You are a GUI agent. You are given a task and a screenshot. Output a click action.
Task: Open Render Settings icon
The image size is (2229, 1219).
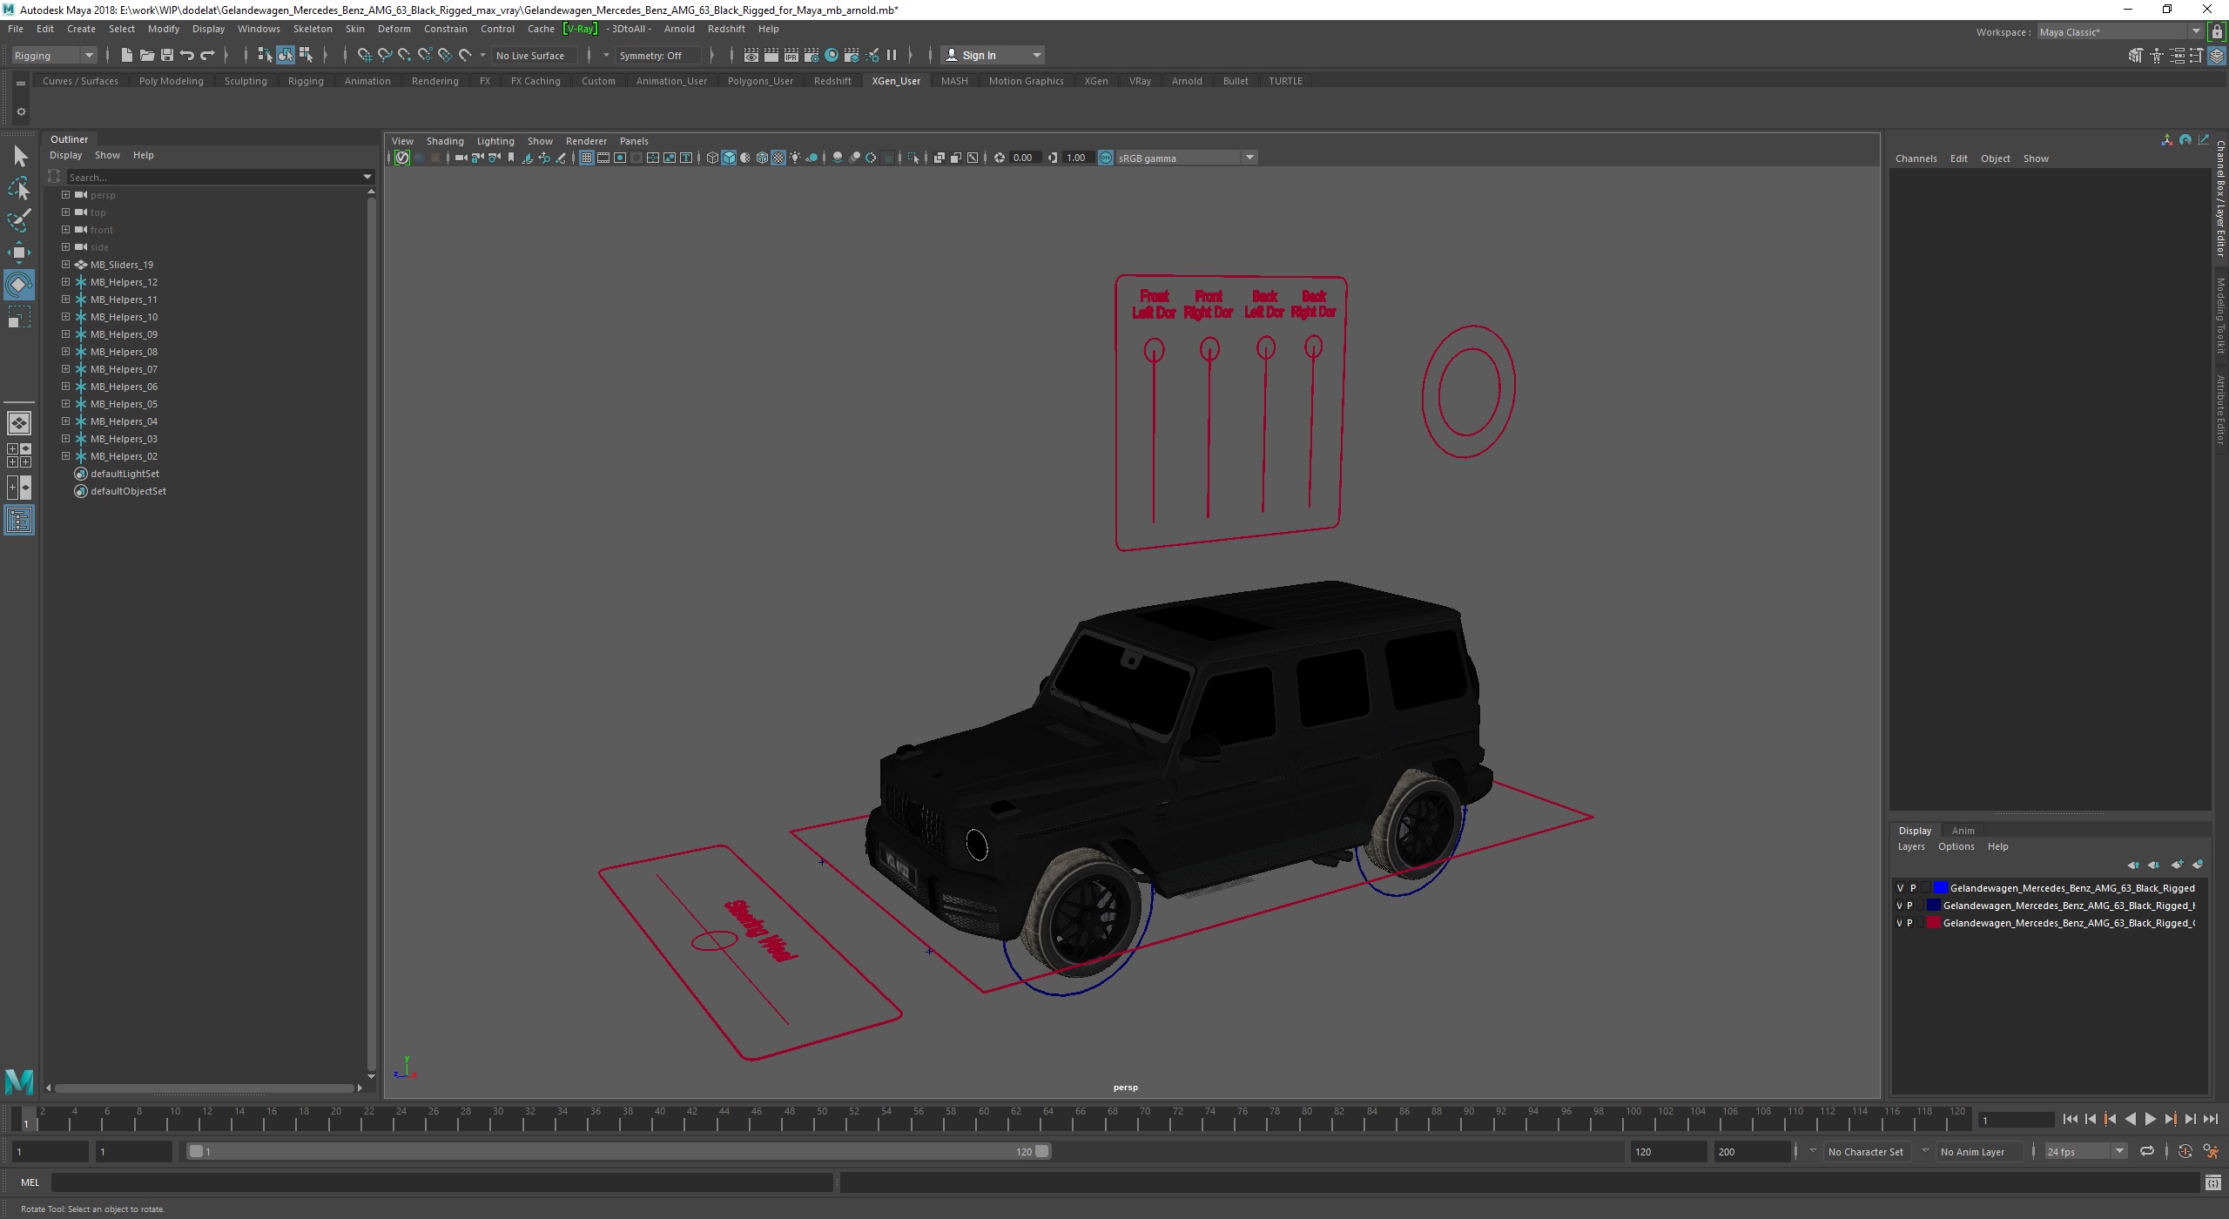click(x=811, y=55)
